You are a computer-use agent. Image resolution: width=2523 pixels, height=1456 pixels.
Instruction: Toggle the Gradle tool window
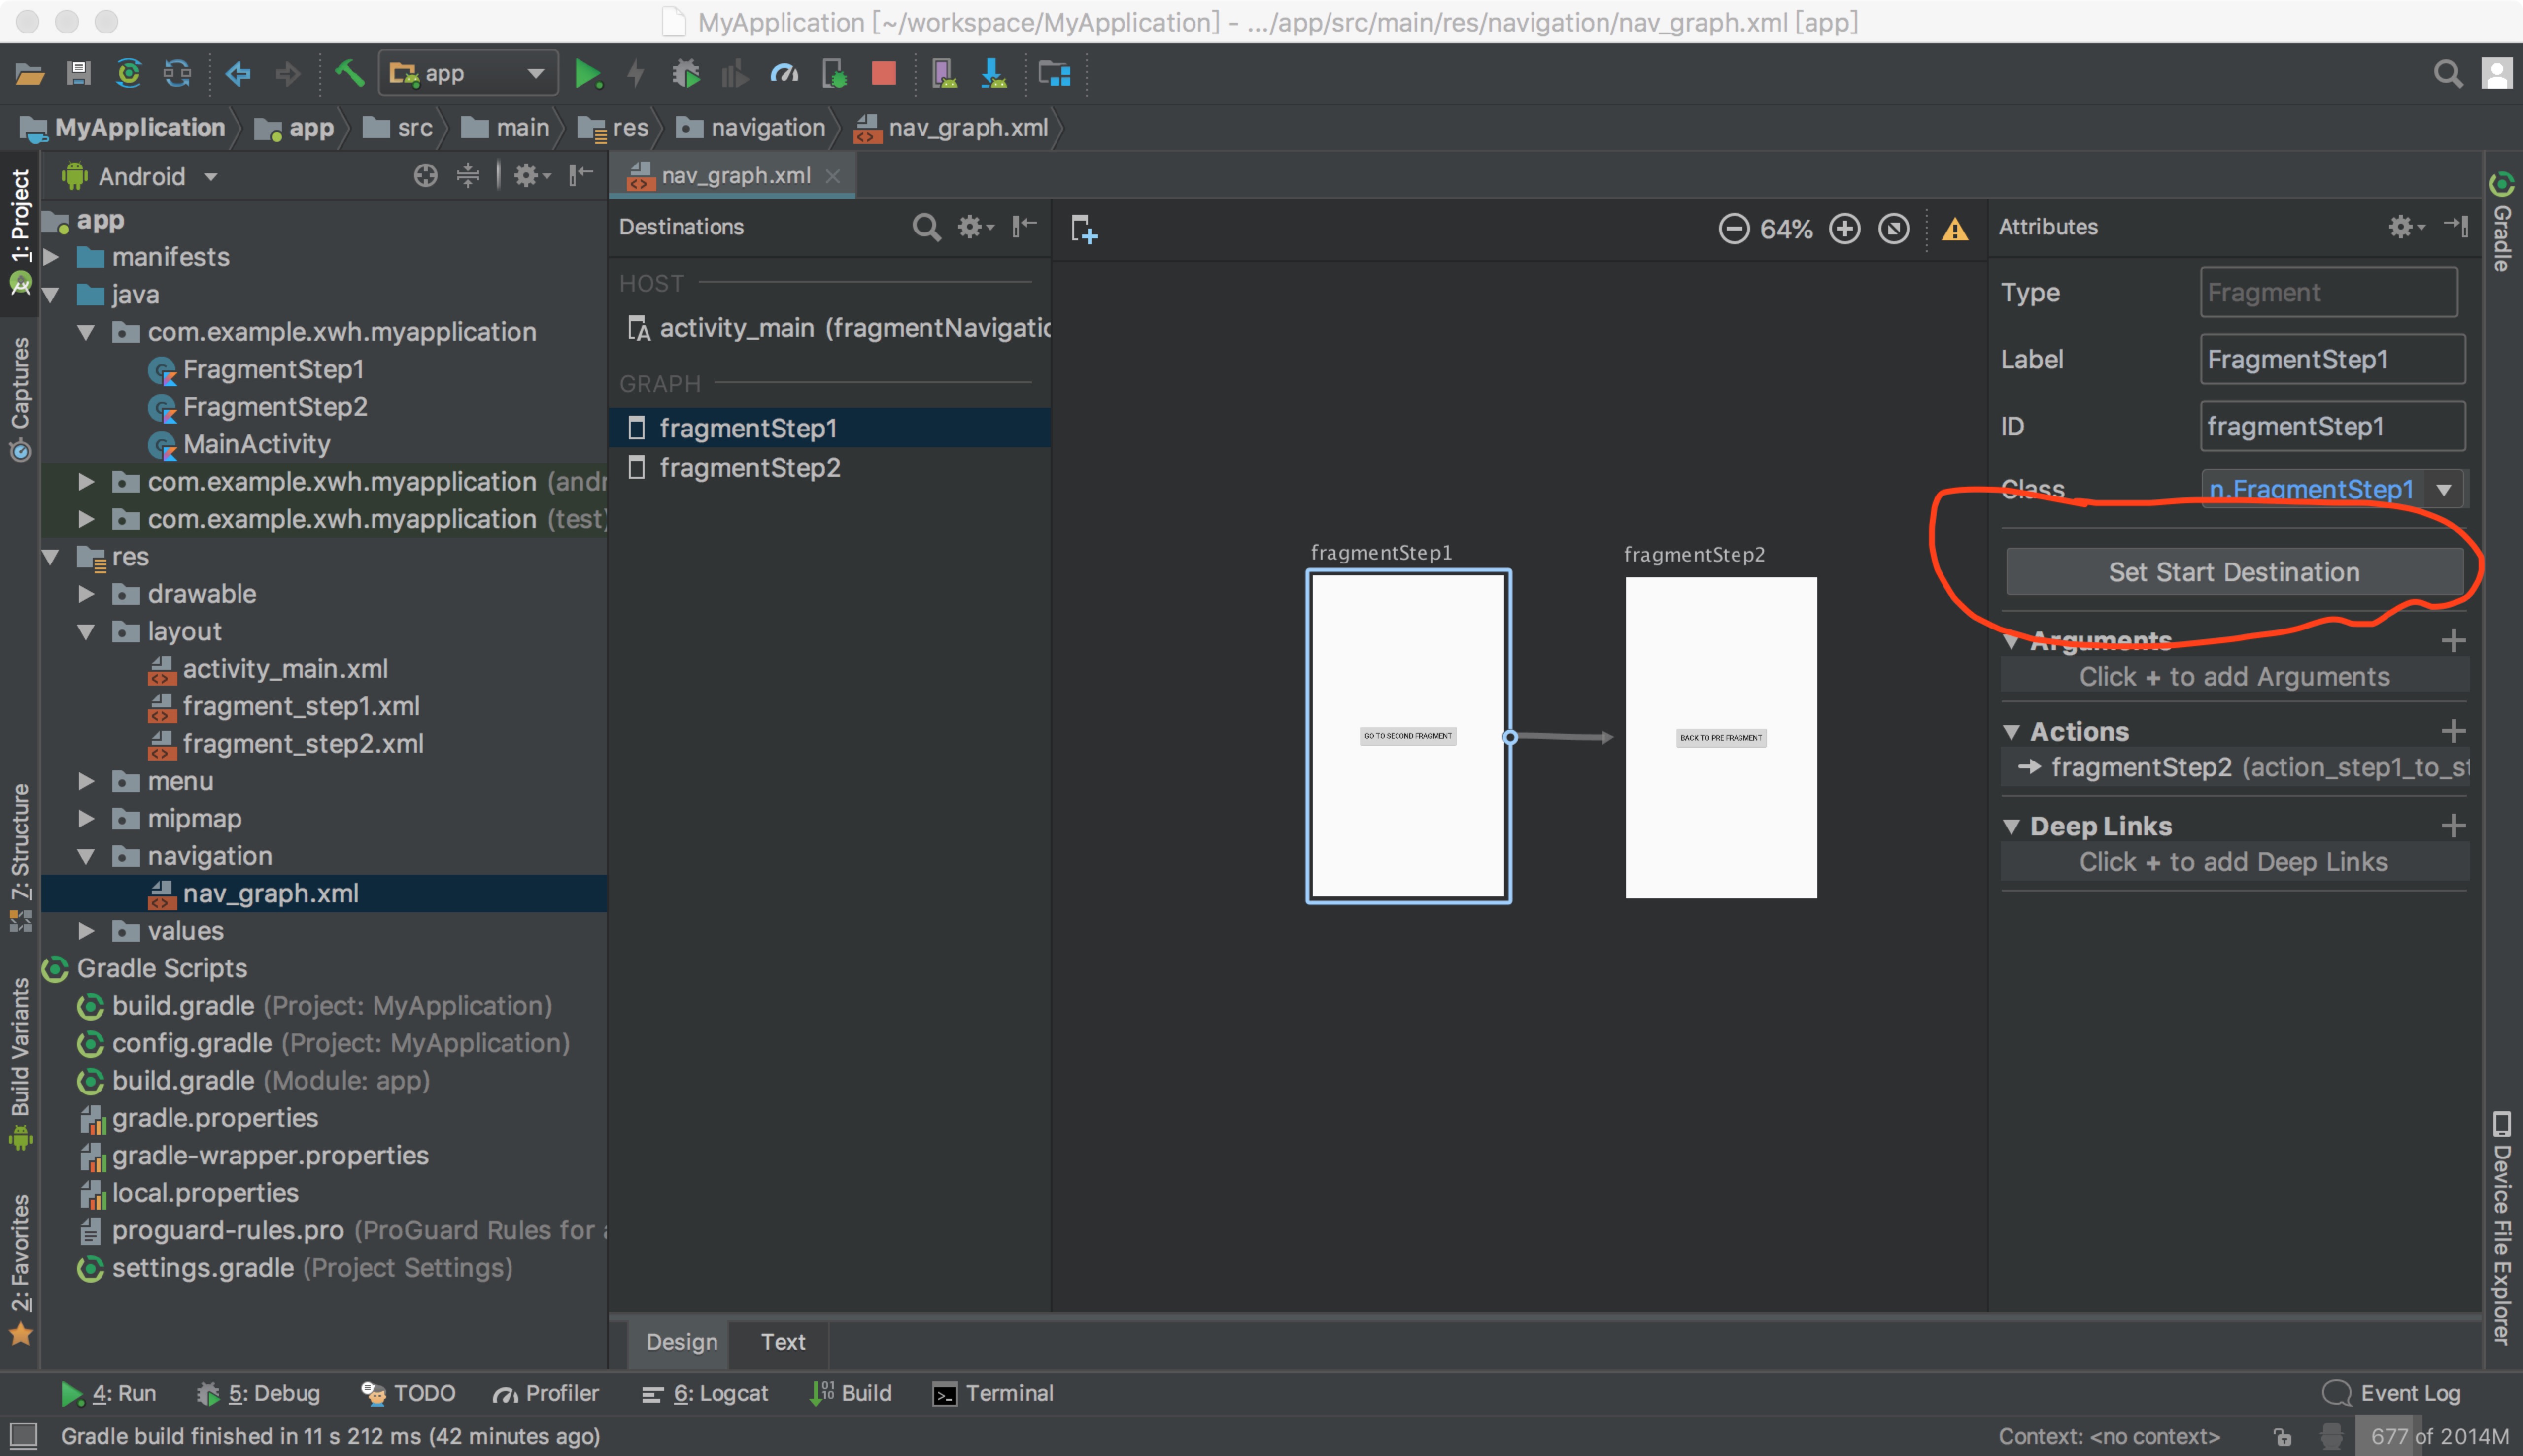click(2501, 222)
